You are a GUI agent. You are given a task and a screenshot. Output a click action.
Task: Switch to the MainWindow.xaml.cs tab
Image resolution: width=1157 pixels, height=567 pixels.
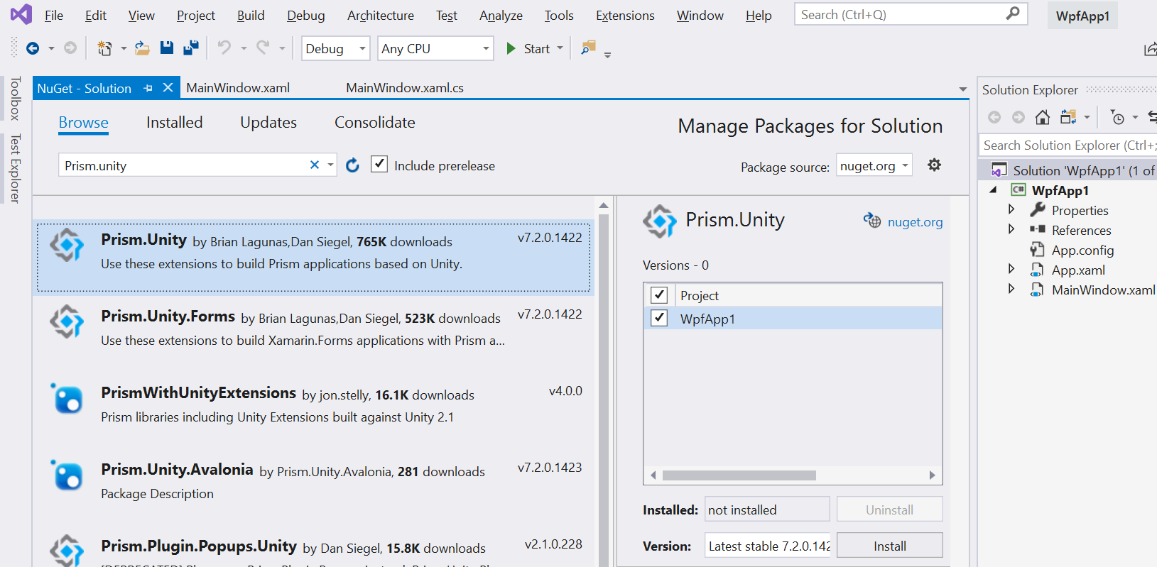(405, 87)
